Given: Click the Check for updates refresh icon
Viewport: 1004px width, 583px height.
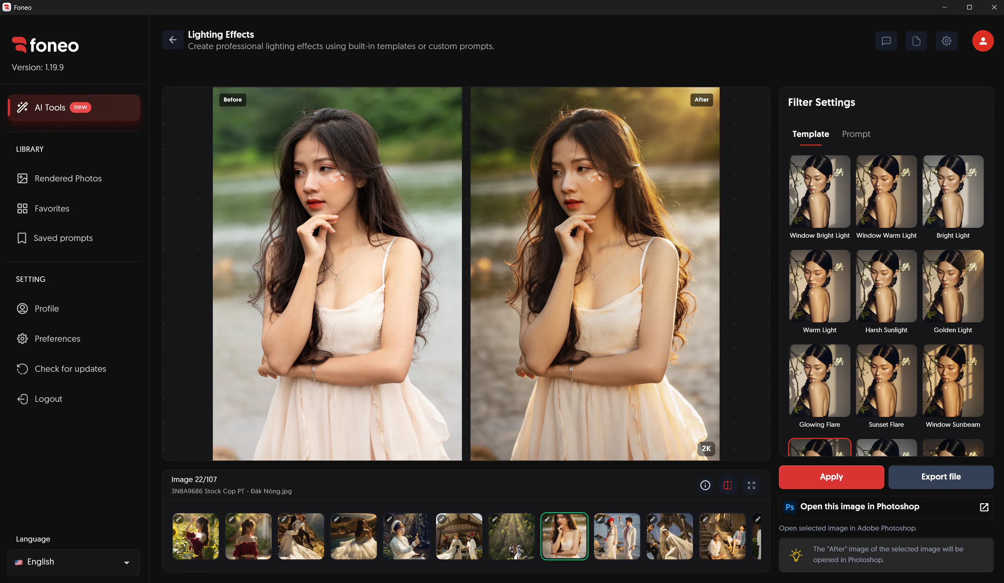Looking at the screenshot, I should (x=22, y=369).
